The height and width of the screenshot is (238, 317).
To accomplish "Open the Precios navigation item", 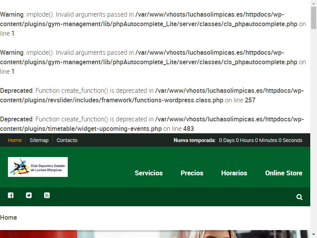I will point(192,173).
